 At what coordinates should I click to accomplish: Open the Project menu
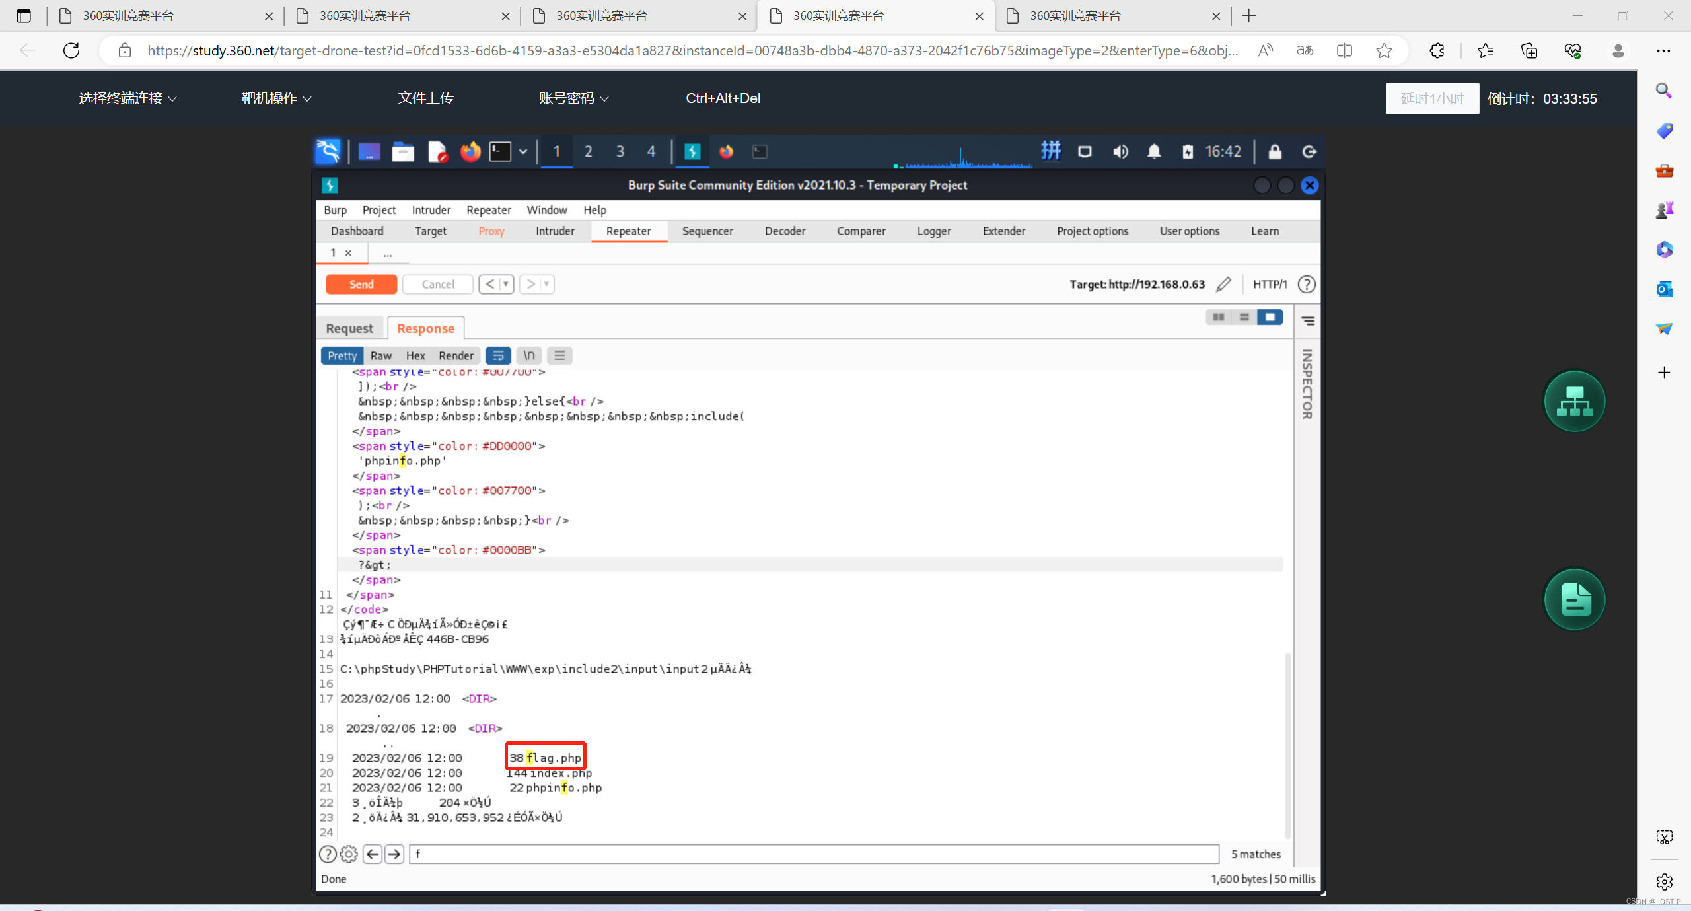pyautogui.click(x=379, y=210)
